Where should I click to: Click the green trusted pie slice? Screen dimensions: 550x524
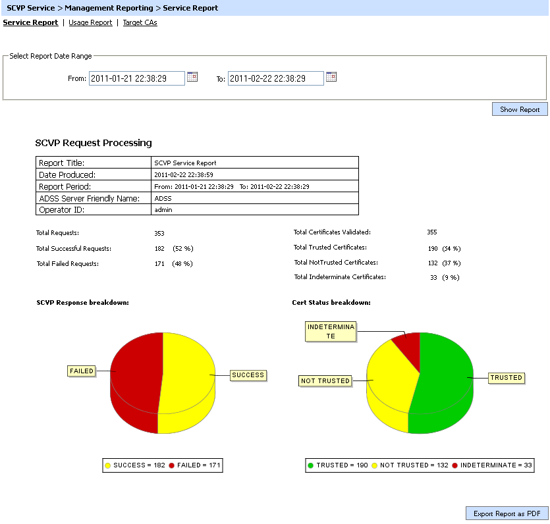point(441,382)
